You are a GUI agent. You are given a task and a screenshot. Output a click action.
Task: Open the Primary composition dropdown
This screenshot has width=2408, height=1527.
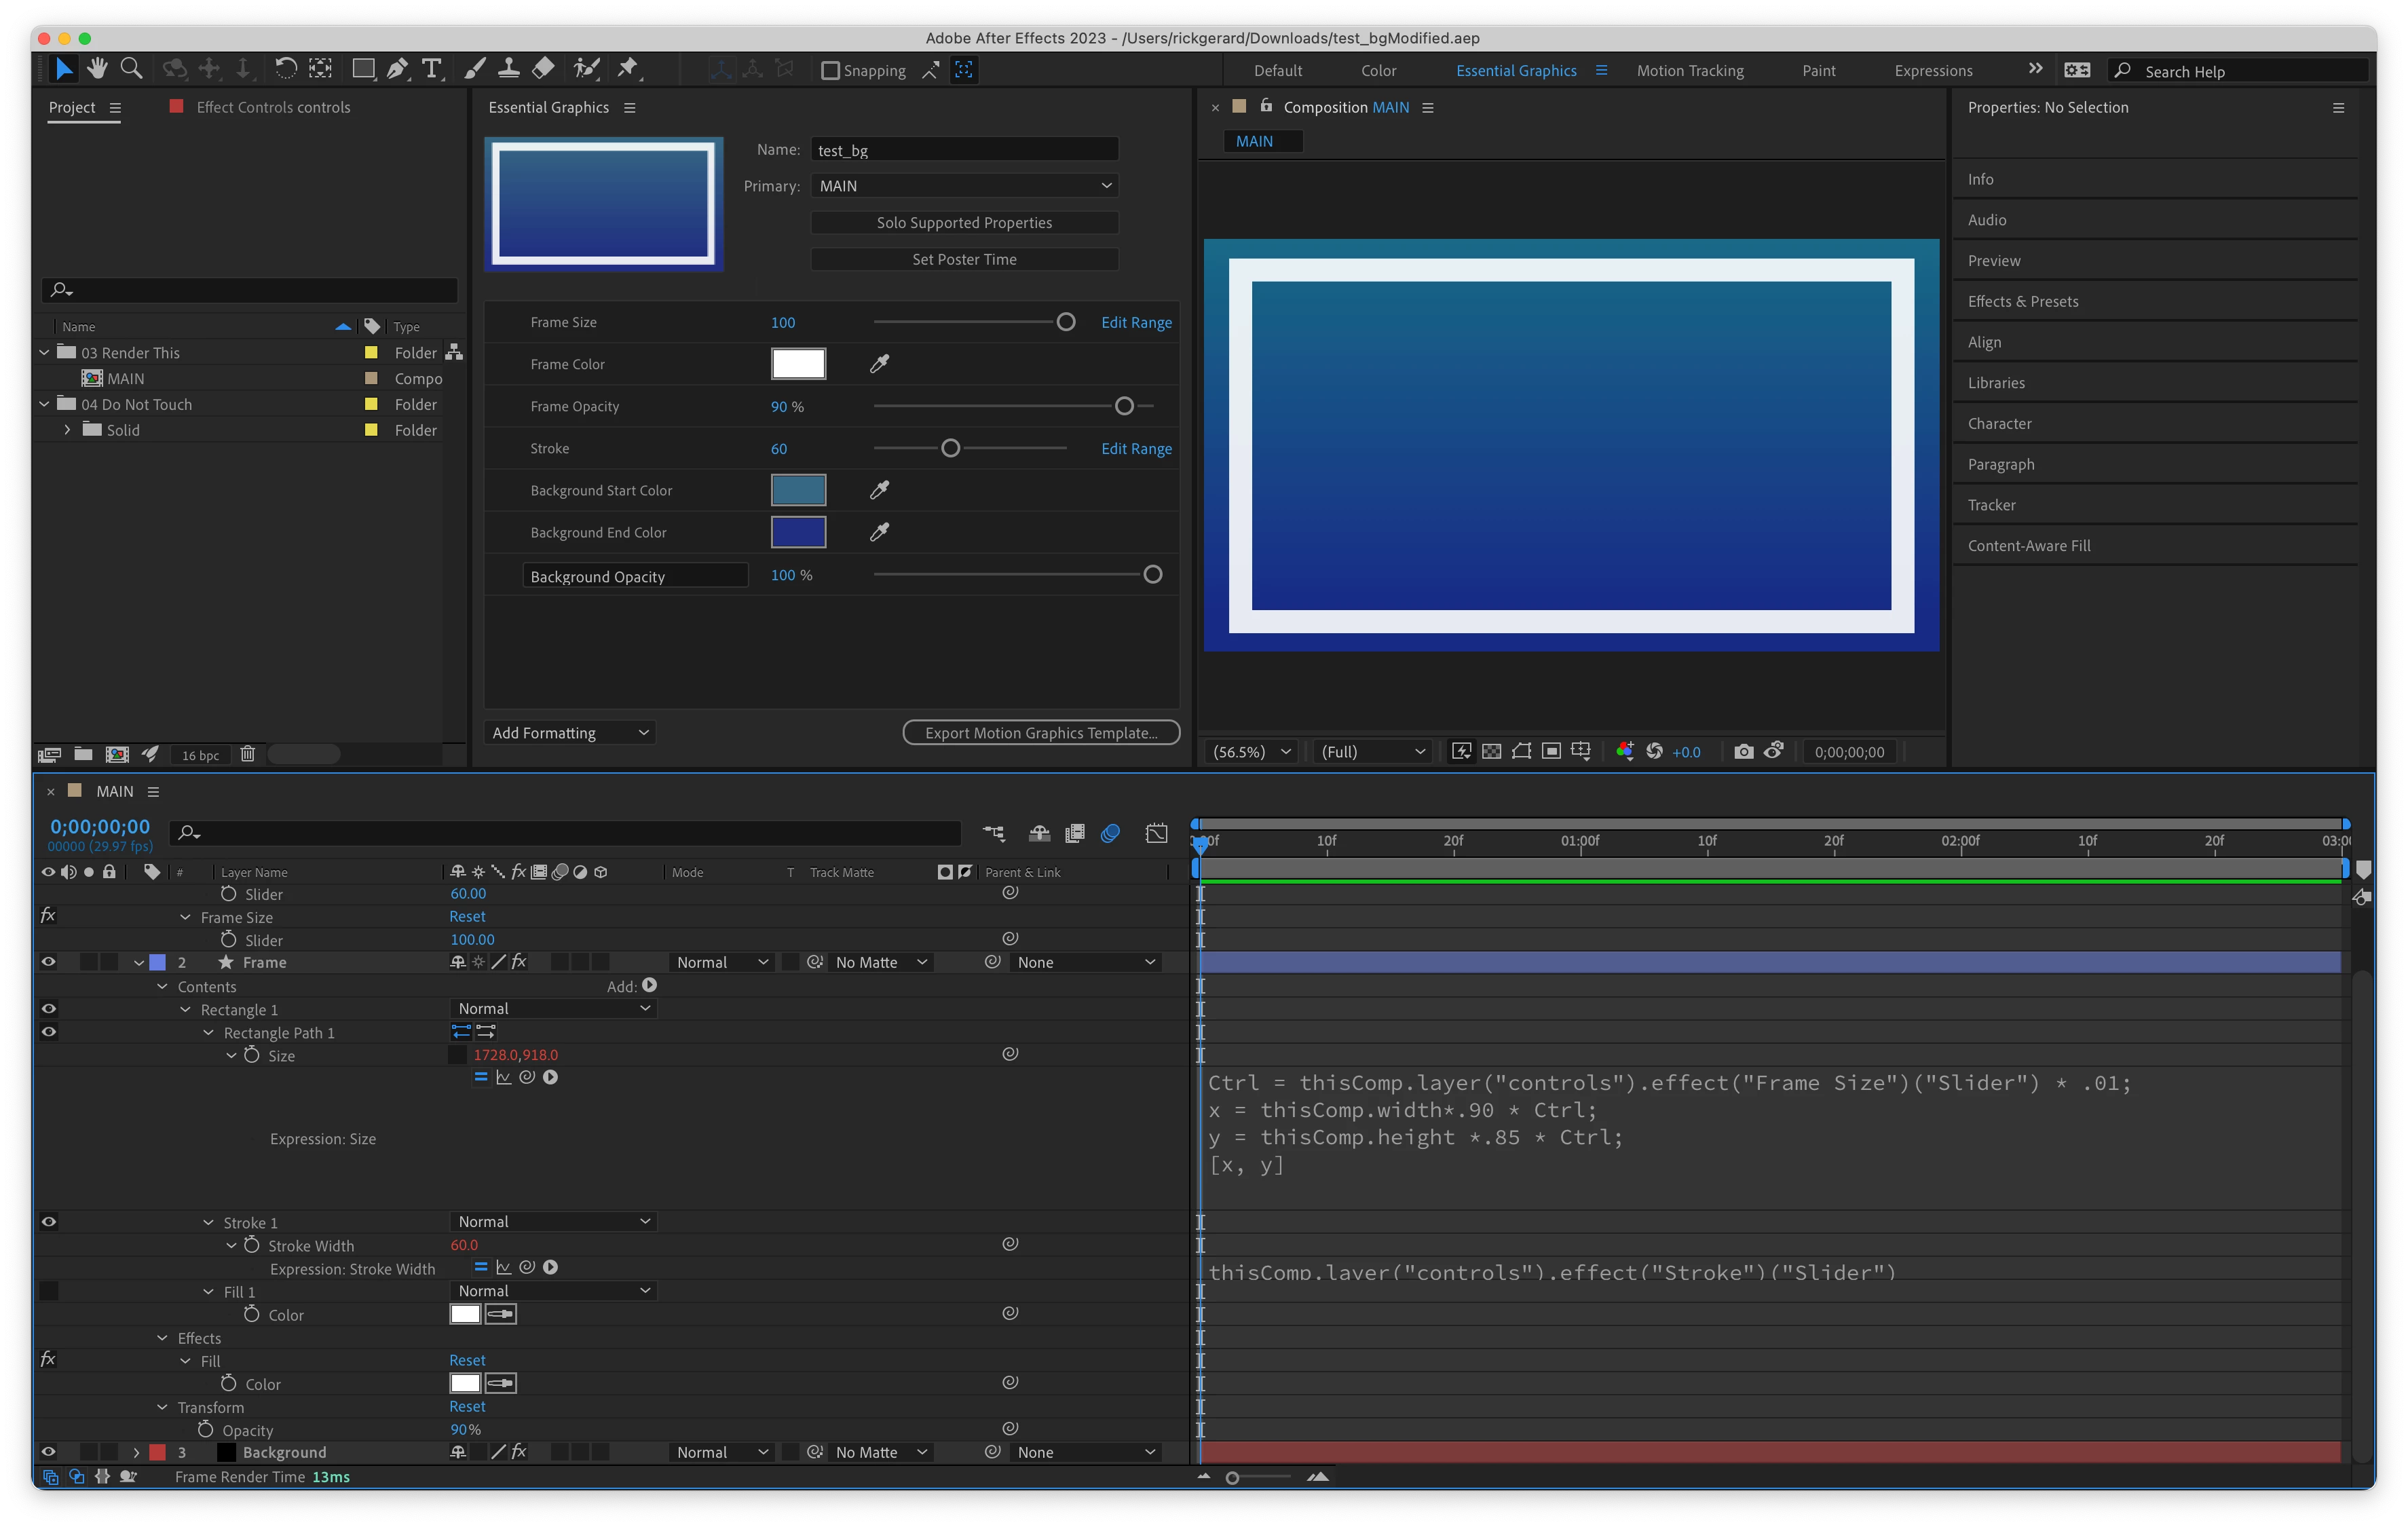coord(964,186)
